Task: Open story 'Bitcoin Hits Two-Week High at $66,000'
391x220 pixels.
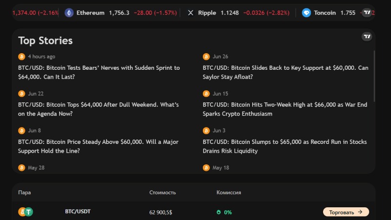Action: coord(285,109)
